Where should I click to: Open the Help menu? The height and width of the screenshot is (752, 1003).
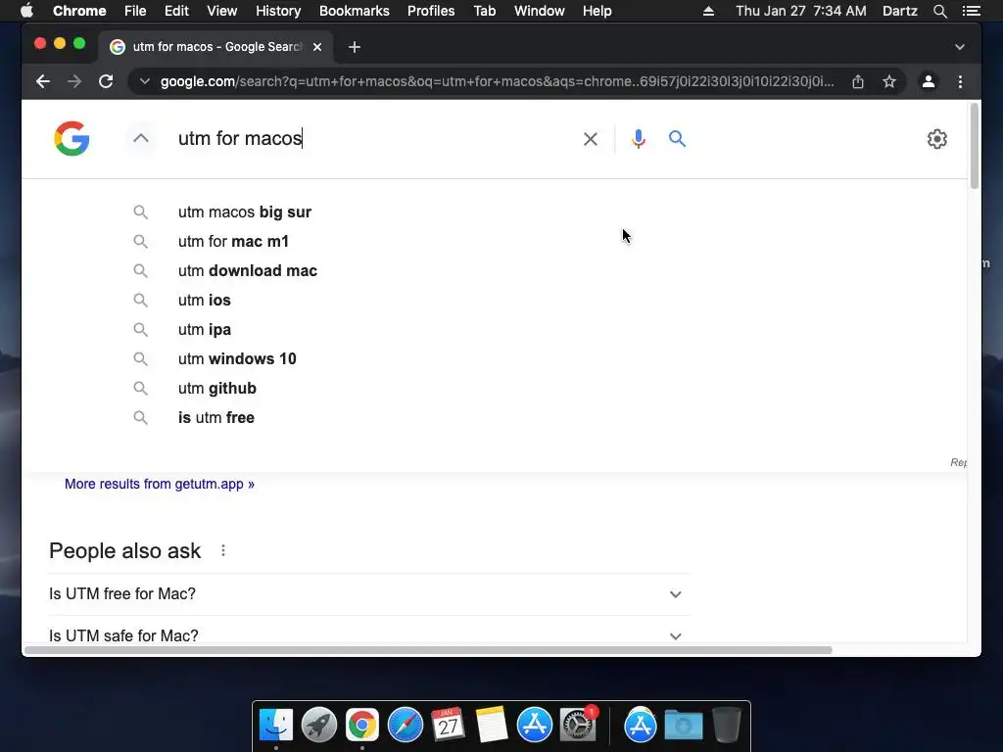click(597, 11)
